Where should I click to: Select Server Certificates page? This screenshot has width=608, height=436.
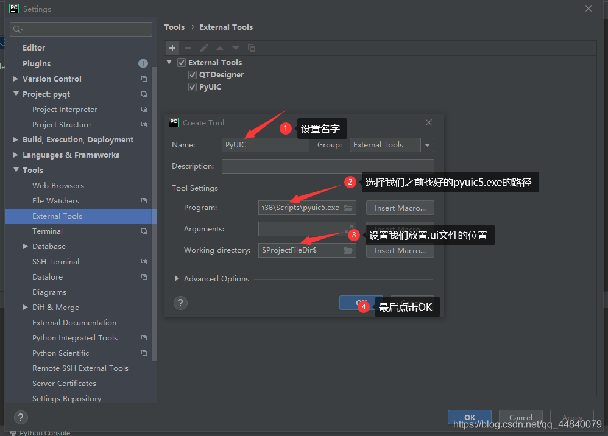(x=64, y=383)
